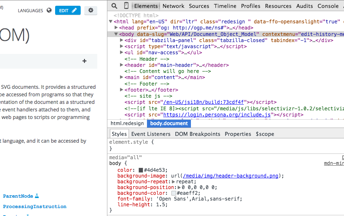Viewport: 344px width, 216px height.
Task: Select the 'Content will go here' comment
Action: click(x=167, y=71)
